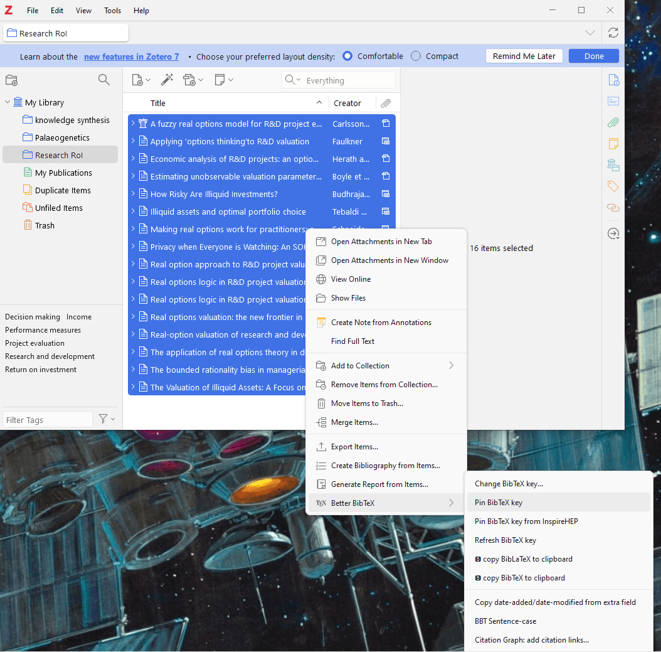
Task: Click the Zotero Z logo icon
Action: point(8,10)
